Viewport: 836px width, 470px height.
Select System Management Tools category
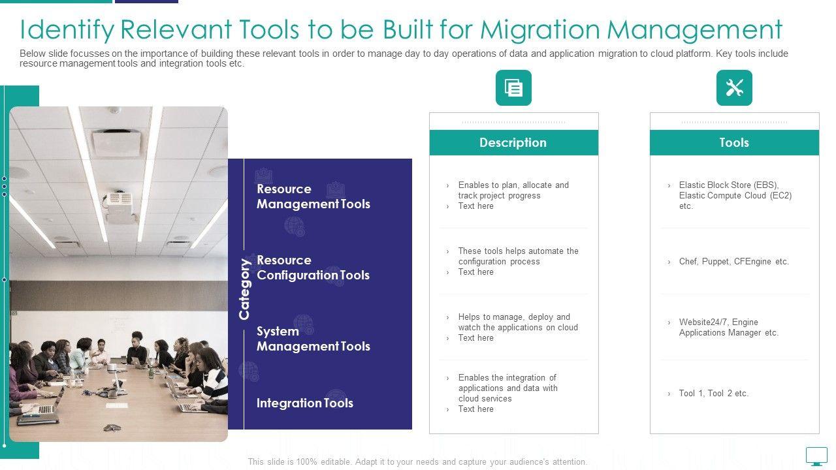[x=313, y=339]
